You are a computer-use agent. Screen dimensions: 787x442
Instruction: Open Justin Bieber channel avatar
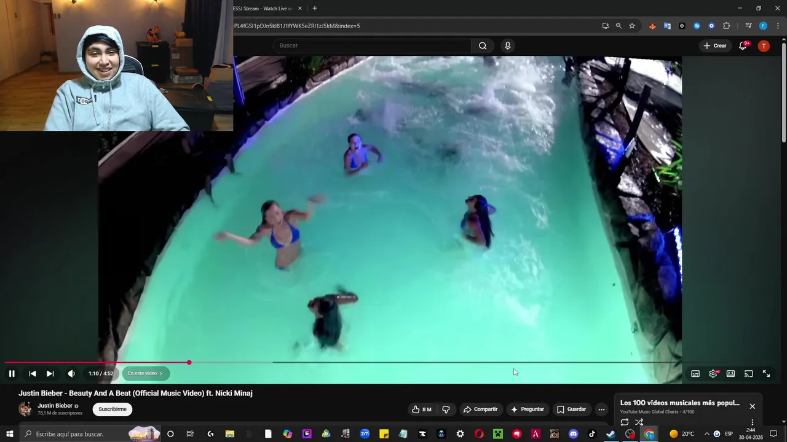(25, 409)
